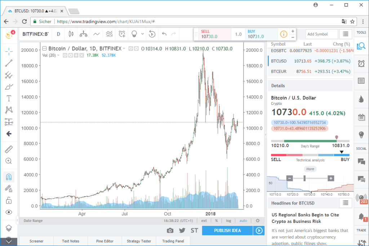Select the brush drawing tool
The image size is (369, 246).
(x=9, y=87)
